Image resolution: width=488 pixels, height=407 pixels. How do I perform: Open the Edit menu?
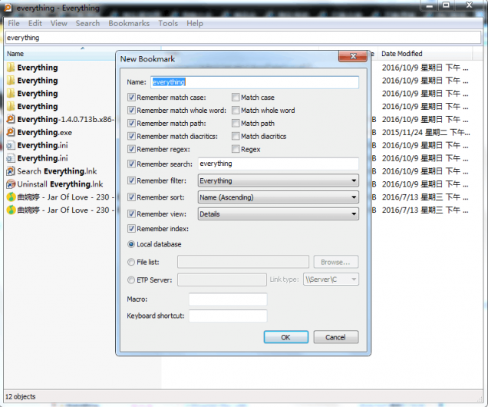[35, 23]
